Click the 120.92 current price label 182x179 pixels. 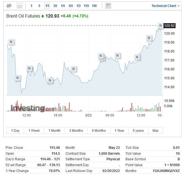click(169, 26)
